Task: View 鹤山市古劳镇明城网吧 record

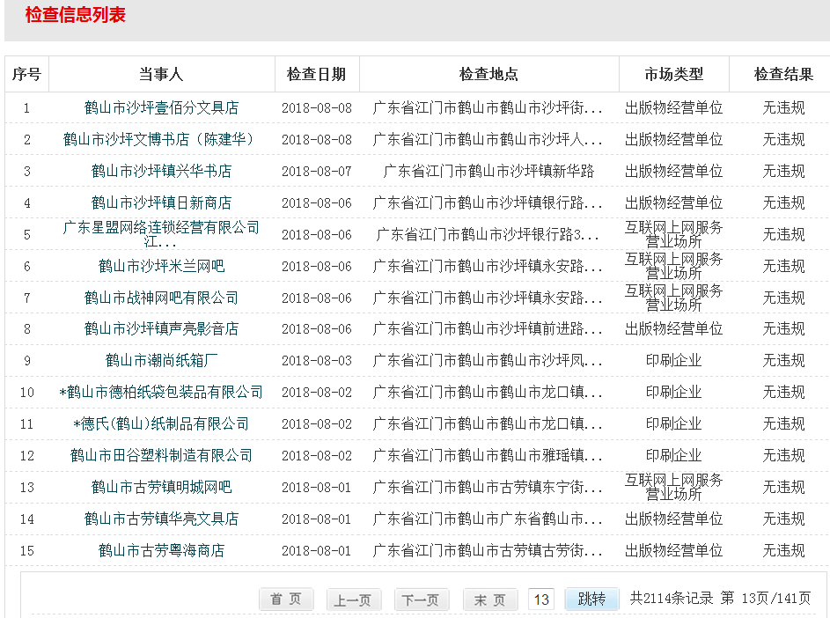Action: coord(161,488)
